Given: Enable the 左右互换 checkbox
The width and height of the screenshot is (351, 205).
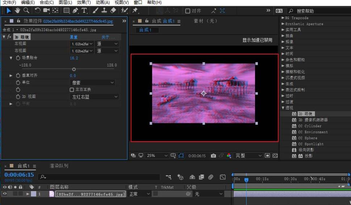Looking at the screenshot, I should [72, 90].
